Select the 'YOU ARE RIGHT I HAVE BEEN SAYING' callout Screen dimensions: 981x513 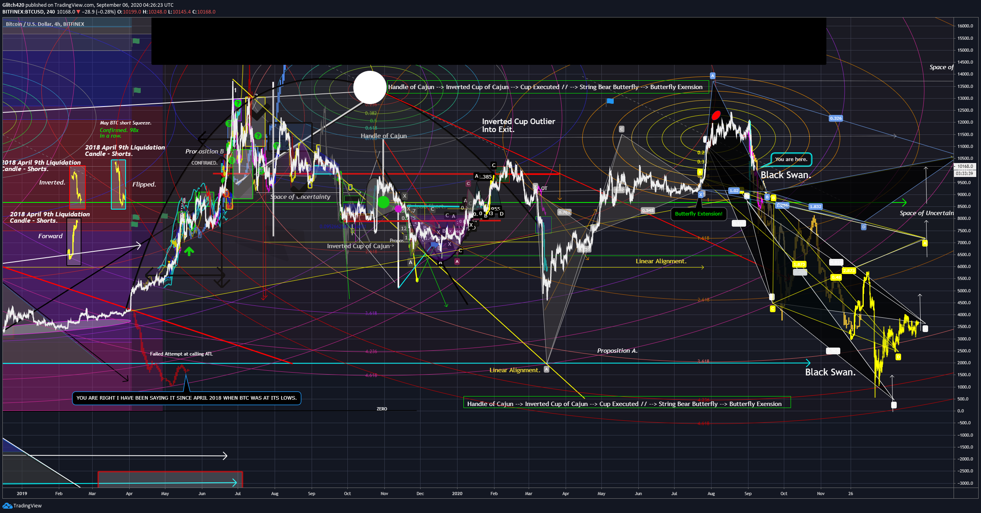click(186, 398)
